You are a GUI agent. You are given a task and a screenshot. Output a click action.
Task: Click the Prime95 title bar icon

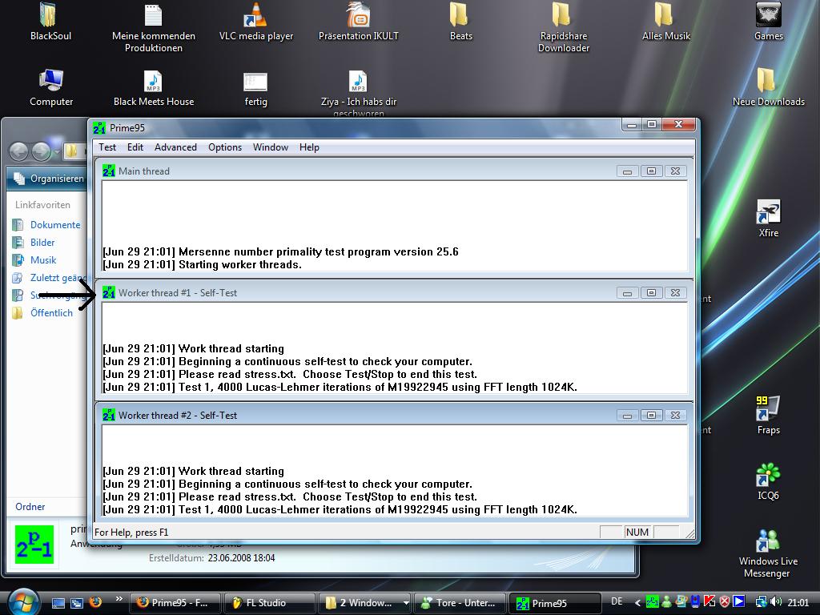(98, 127)
